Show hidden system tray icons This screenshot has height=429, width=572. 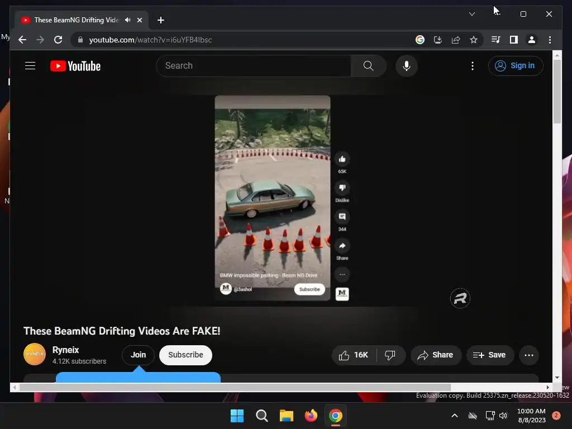point(455,416)
